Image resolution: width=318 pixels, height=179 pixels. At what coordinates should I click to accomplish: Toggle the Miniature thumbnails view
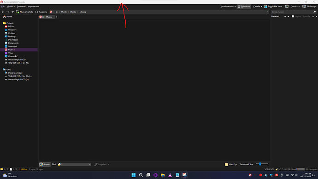pyautogui.click(x=244, y=6)
